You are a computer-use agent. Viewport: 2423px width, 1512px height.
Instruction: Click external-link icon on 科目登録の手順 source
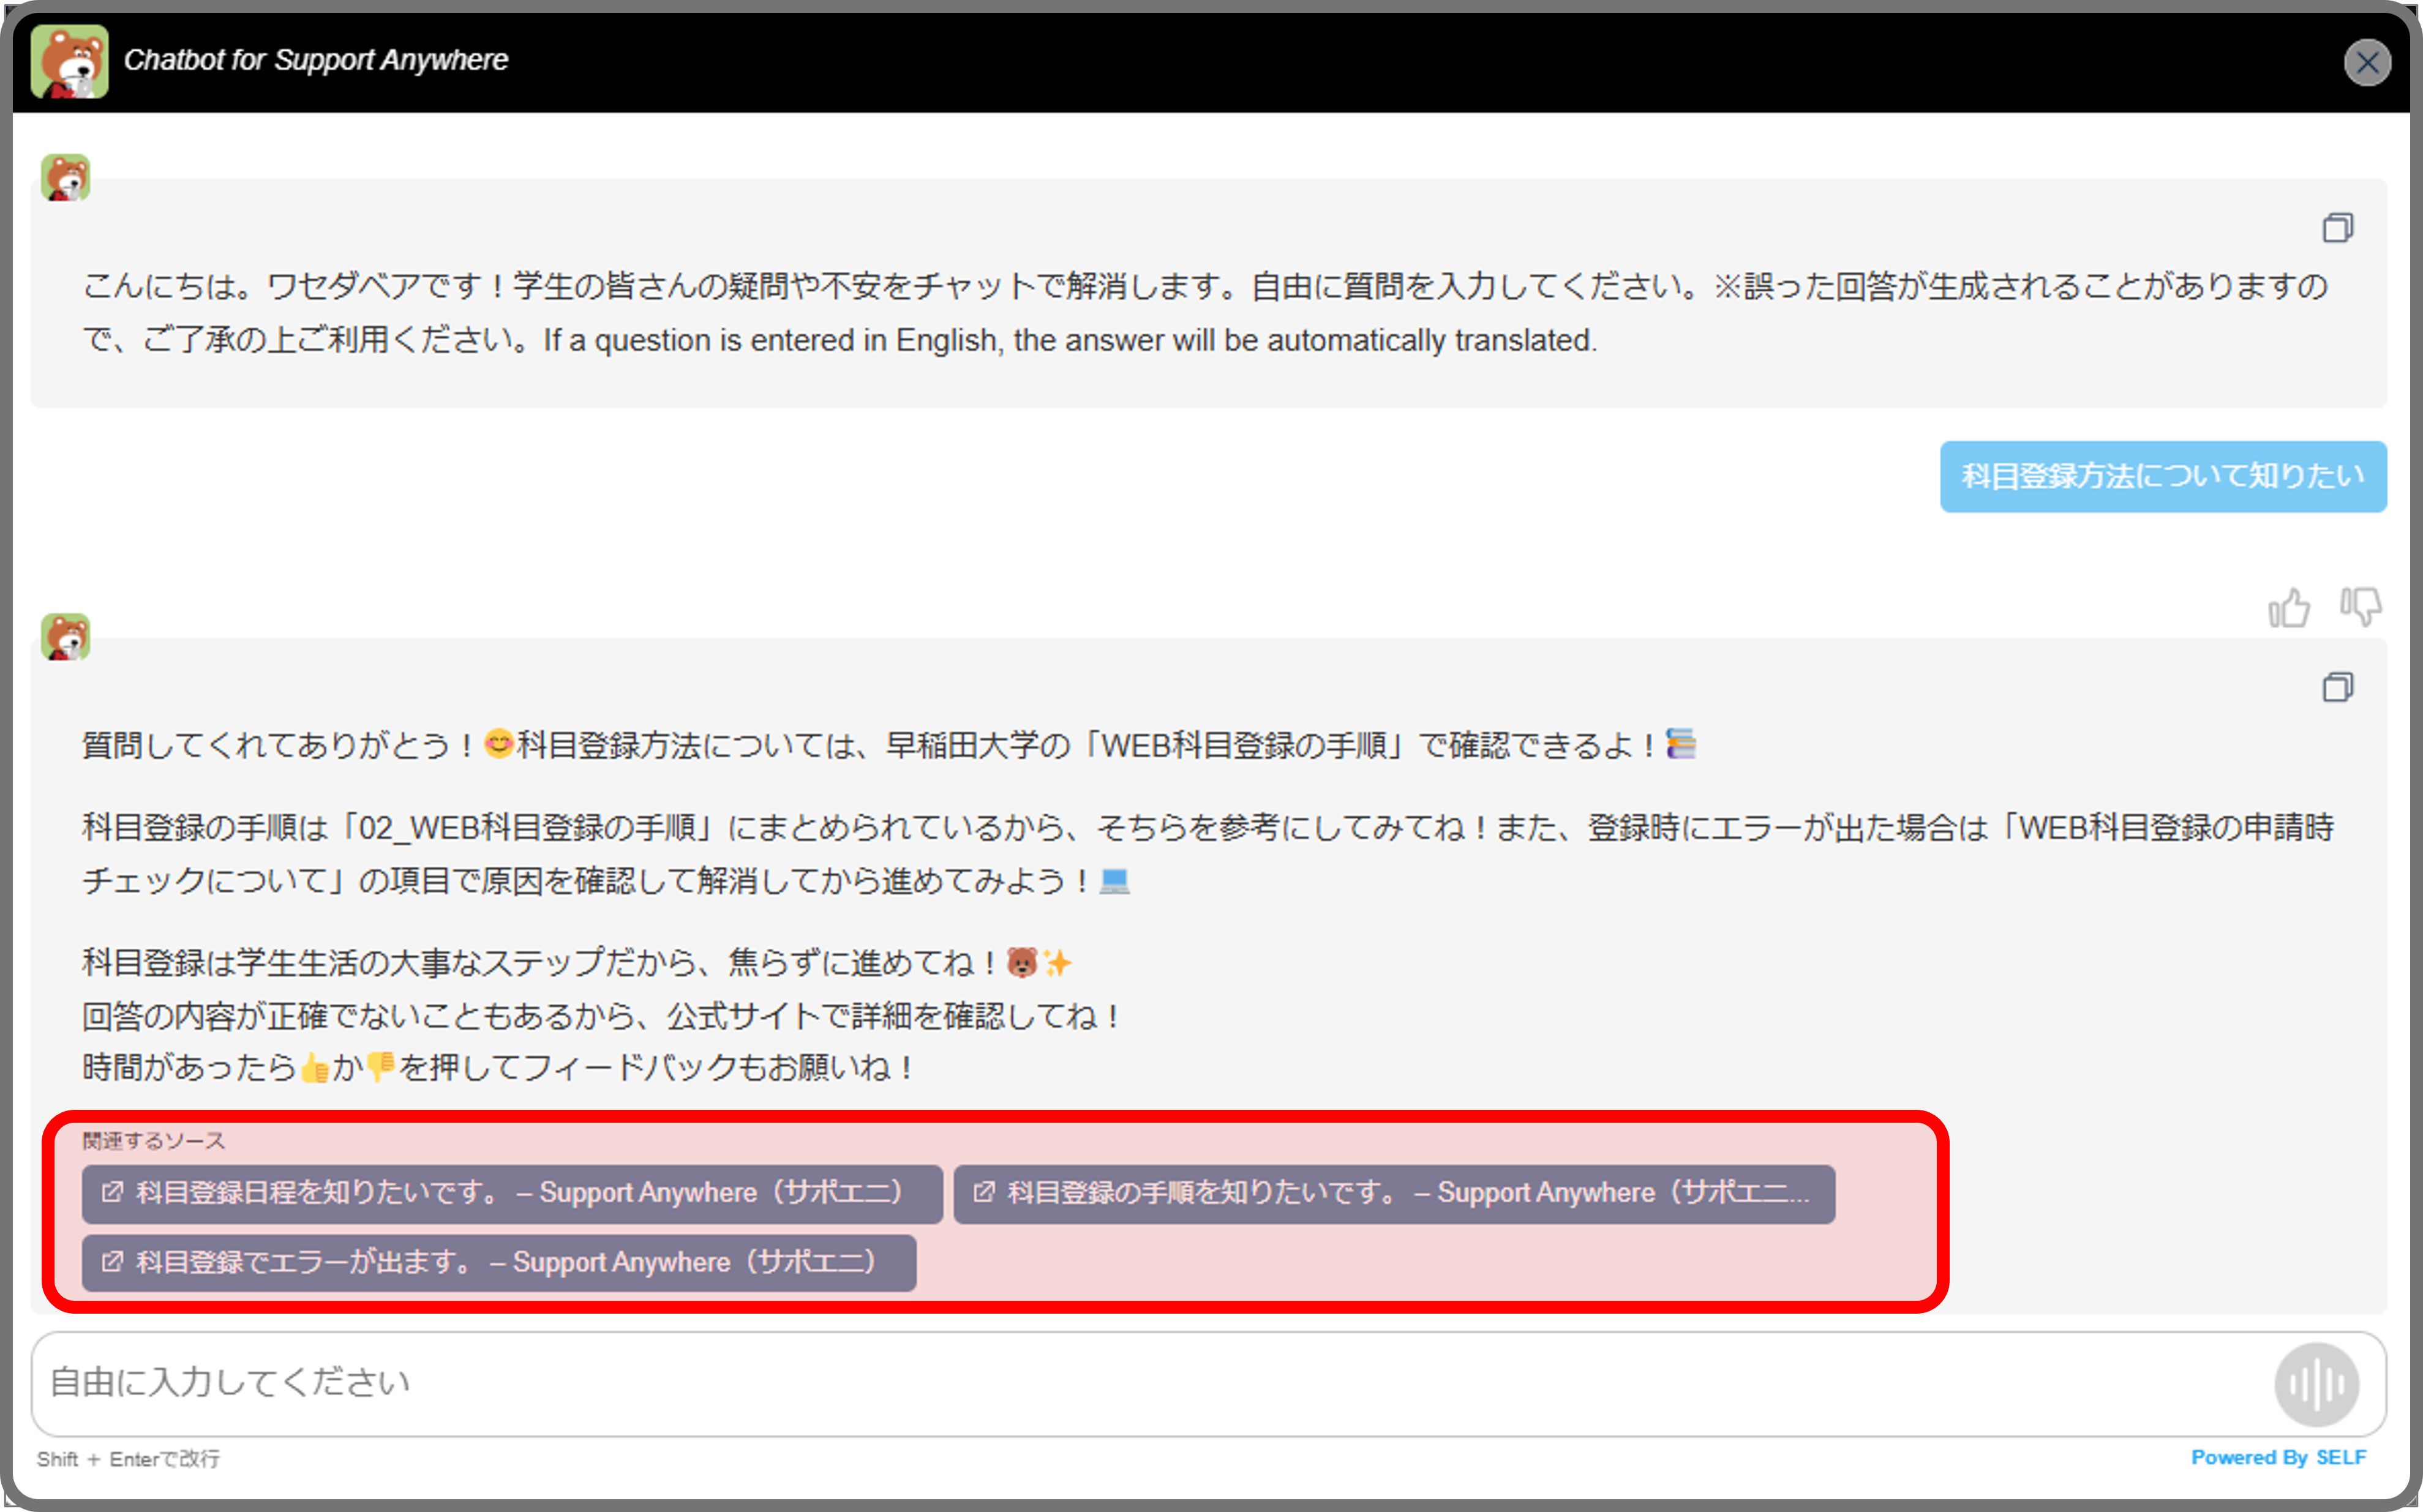[984, 1192]
